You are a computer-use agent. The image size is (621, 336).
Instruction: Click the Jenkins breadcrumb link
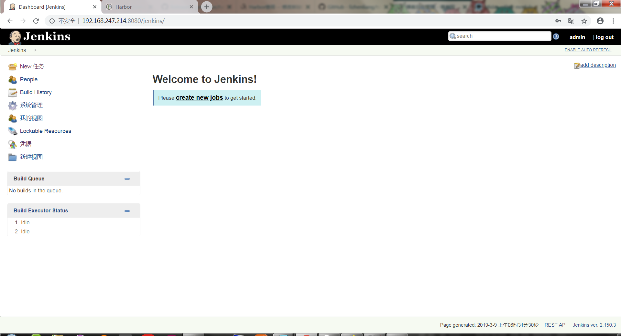[x=17, y=50]
